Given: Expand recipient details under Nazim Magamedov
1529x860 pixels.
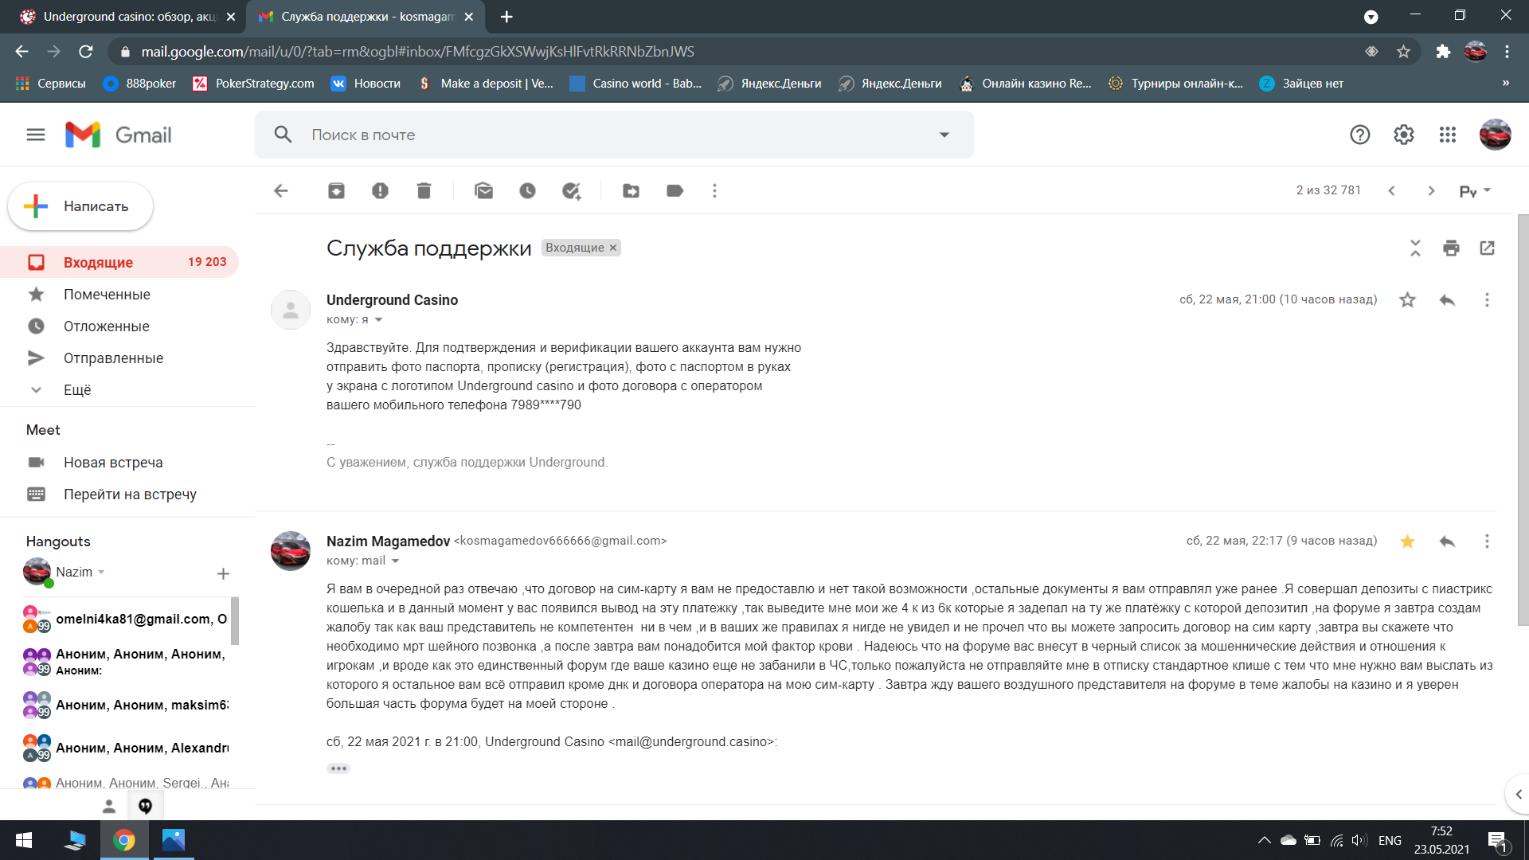Looking at the screenshot, I should click(x=395, y=561).
